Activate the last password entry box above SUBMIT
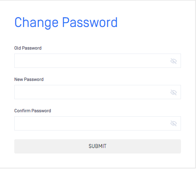The image size is (196, 169). (x=97, y=123)
